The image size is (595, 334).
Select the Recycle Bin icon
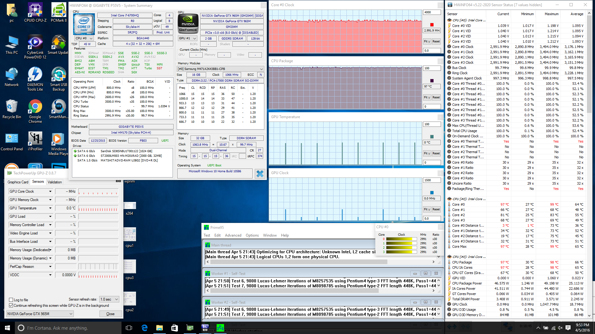pyautogui.click(x=12, y=109)
